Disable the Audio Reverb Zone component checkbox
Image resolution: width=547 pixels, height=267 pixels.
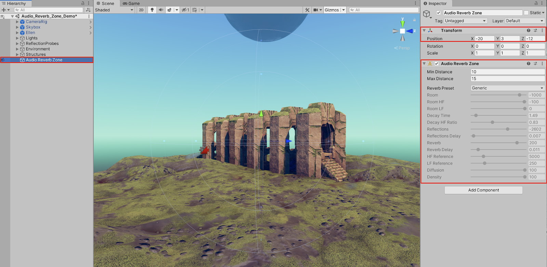pos(437,64)
